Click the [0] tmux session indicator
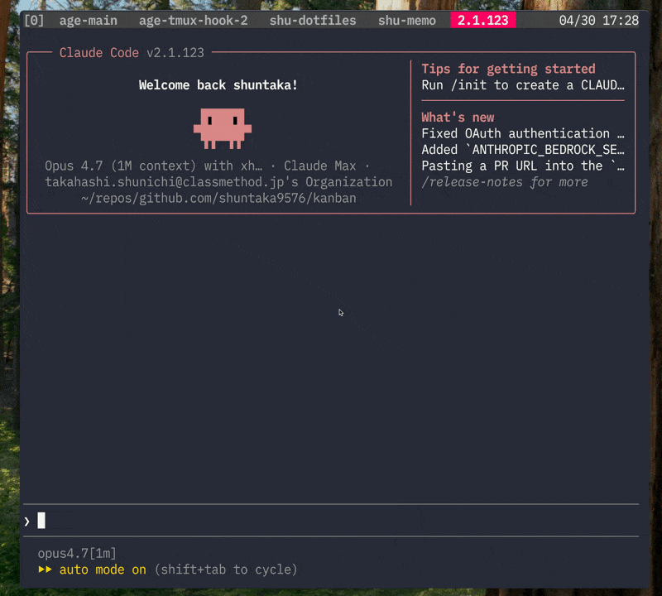This screenshot has height=596, width=662. click(34, 20)
